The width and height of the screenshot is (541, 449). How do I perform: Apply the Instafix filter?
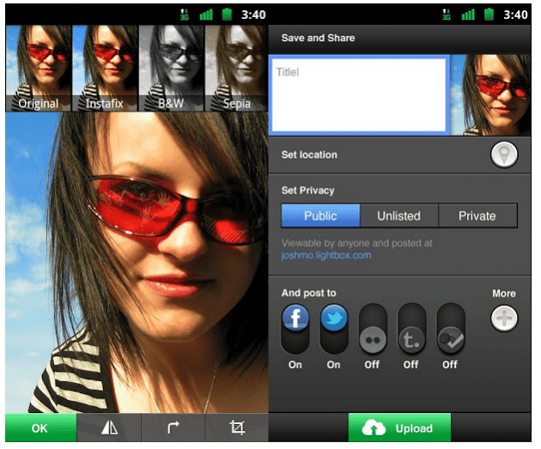(x=105, y=69)
